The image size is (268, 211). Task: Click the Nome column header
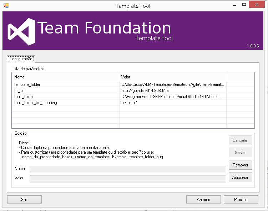pos(65,77)
